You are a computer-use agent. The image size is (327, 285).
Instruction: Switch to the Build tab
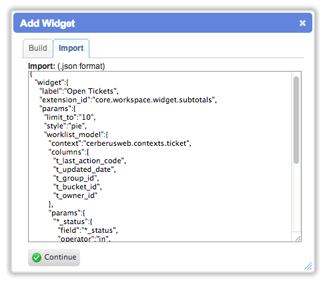click(x=38, y=48)
